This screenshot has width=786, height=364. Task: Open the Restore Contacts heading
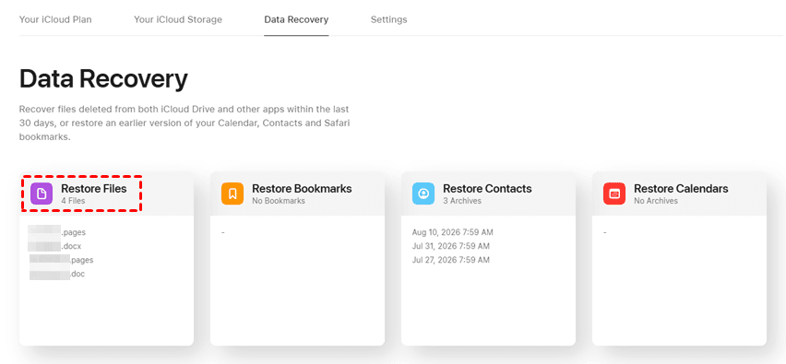click(487, 189)
